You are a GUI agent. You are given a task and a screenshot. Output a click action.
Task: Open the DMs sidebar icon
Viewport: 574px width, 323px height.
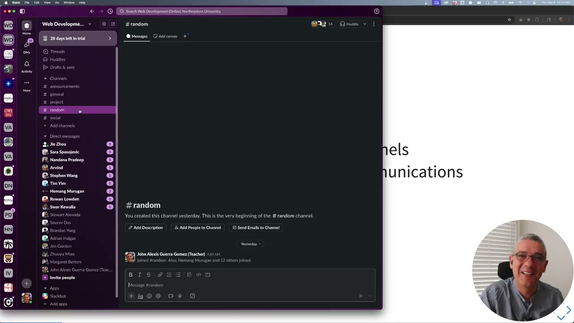(26, 44)
